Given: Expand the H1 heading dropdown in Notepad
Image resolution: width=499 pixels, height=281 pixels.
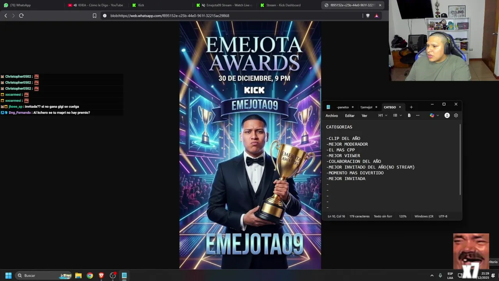Looking at the screenshot, I should point(383,116).
